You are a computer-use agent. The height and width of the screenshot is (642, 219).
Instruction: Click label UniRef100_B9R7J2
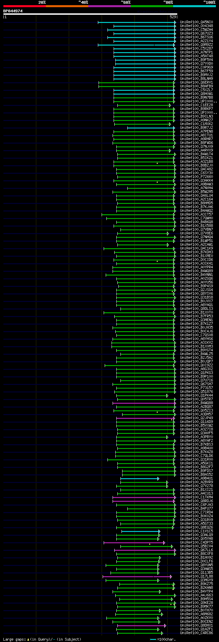tap(196, 128)
